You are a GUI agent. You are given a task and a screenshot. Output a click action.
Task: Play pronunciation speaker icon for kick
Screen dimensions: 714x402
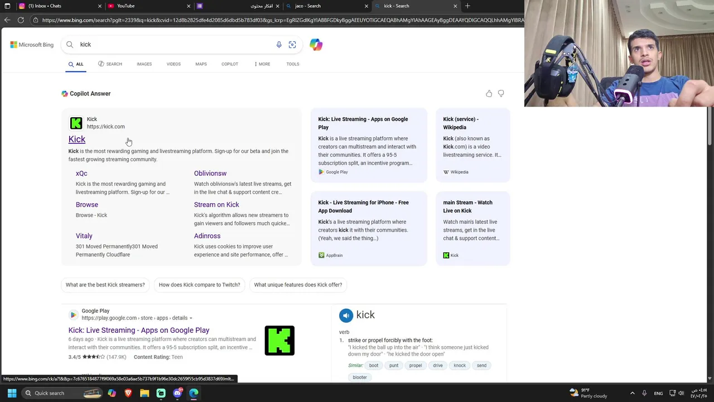tap(346, 315)
